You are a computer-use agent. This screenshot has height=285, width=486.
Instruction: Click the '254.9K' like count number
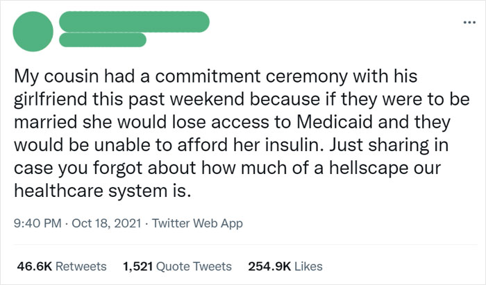pos(267,266)
